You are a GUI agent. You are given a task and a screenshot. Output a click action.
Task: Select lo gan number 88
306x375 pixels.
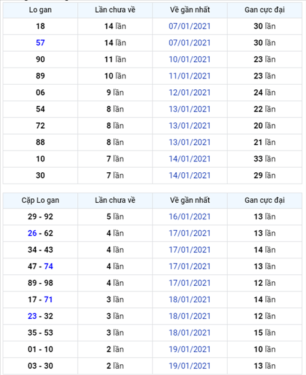[40, 142]
